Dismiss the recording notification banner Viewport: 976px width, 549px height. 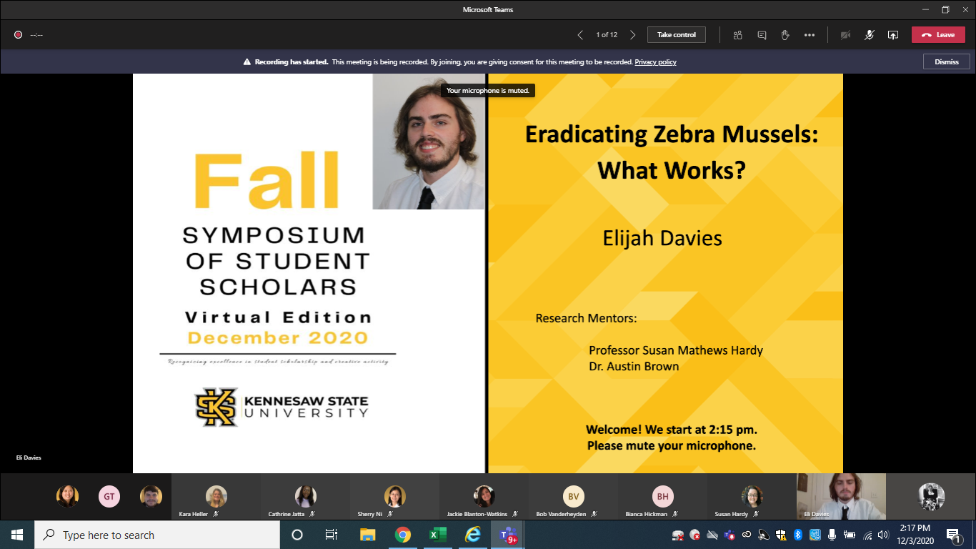coord(946,62)
